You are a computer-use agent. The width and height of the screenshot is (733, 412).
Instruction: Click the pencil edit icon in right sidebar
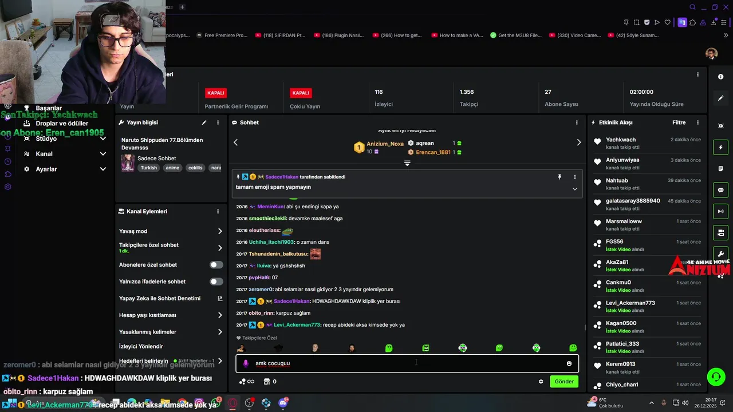coord(720,98)
